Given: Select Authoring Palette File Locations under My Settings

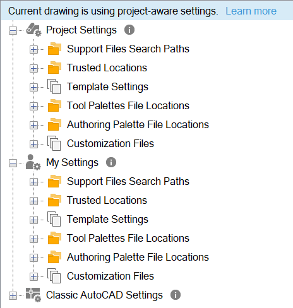Looking at the screenshot, I should [x=138, y=257].
